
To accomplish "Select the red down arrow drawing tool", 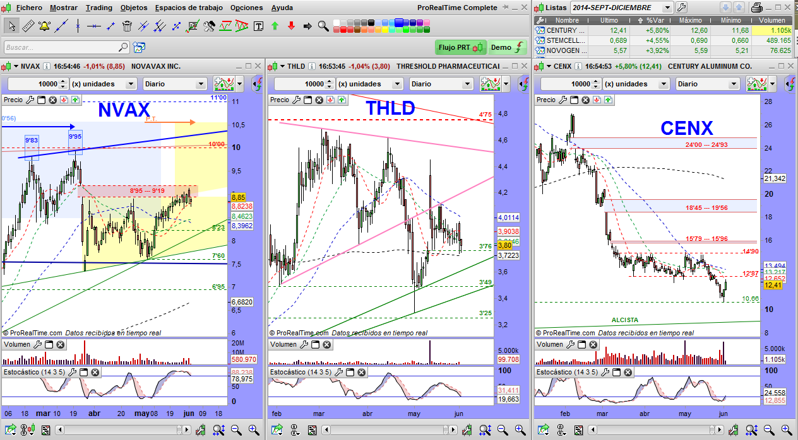I will click(291, 26).
